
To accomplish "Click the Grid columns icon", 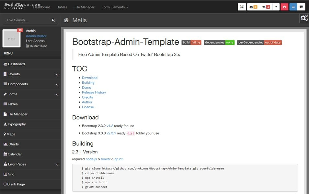I will (5, 174).
